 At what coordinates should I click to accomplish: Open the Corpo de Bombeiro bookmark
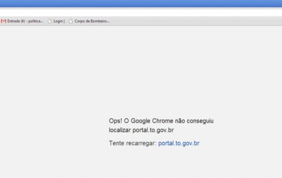[x=89, y=21]
